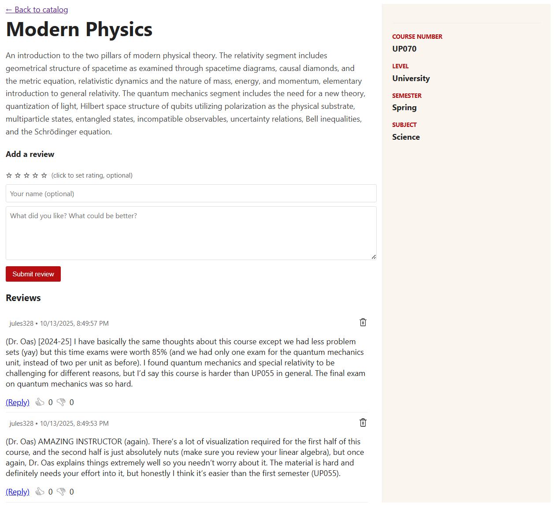Open Reply under the second review
556x506 pixels.
tap(17, 491)
